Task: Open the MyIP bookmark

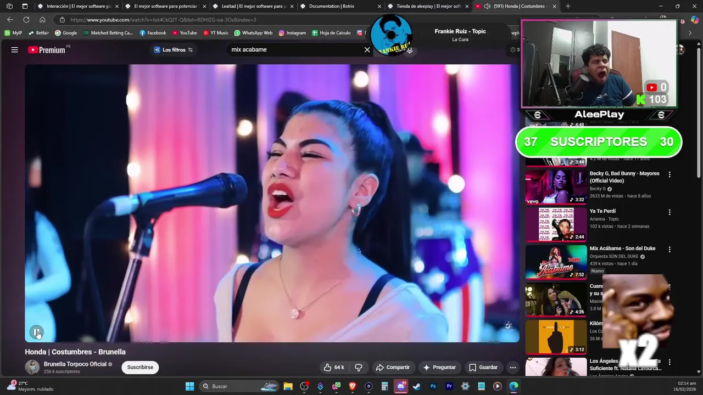Action: pos(13,33)
